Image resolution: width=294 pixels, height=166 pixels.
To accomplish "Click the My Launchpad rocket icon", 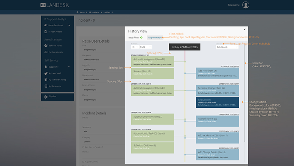I will click(x=46, y=73).
